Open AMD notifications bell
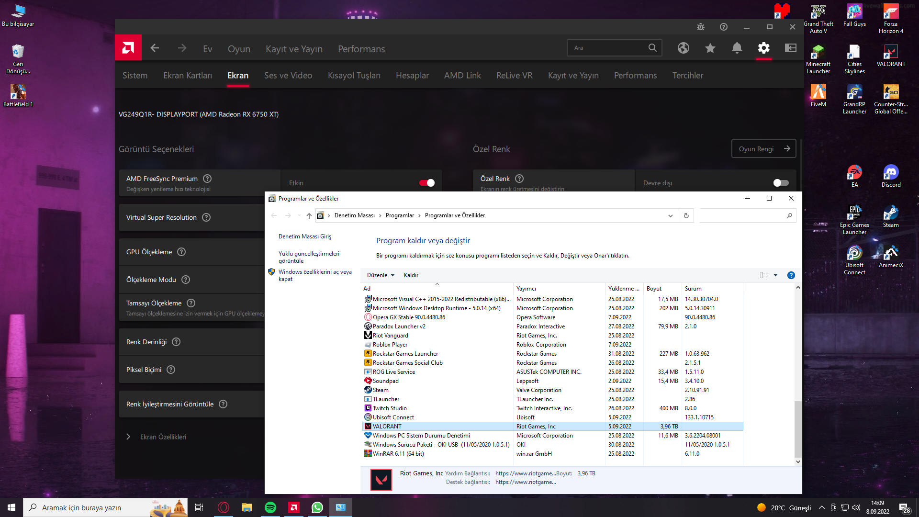 pyautogui.click(x=737, y=48)
